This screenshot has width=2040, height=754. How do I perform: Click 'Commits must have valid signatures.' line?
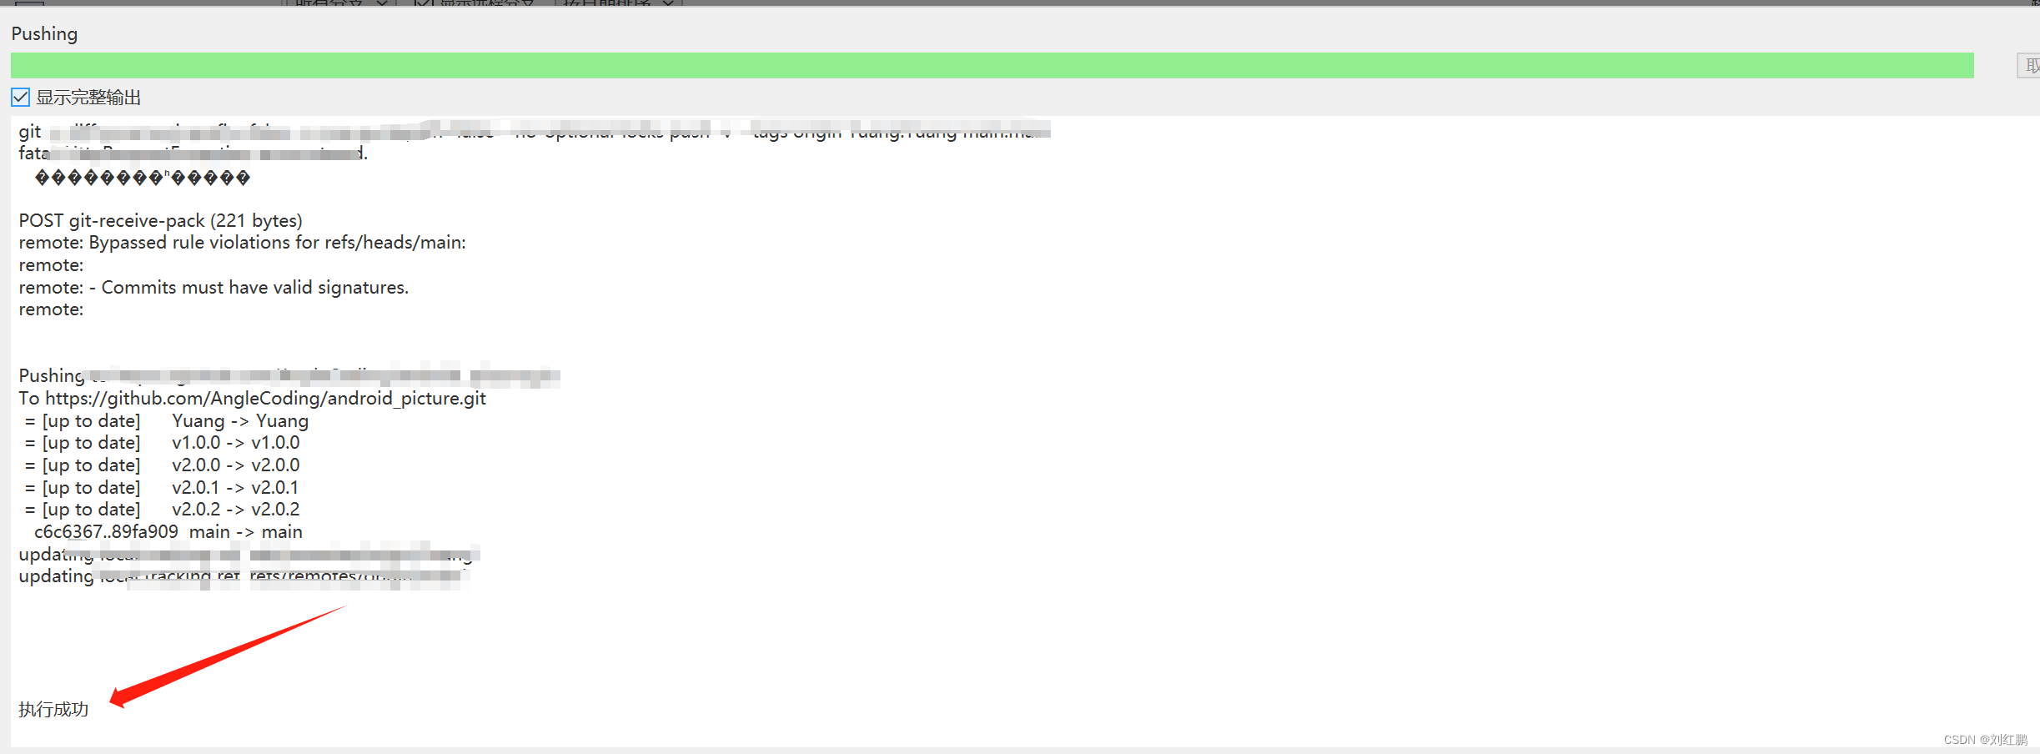click(x=214, y=288)
